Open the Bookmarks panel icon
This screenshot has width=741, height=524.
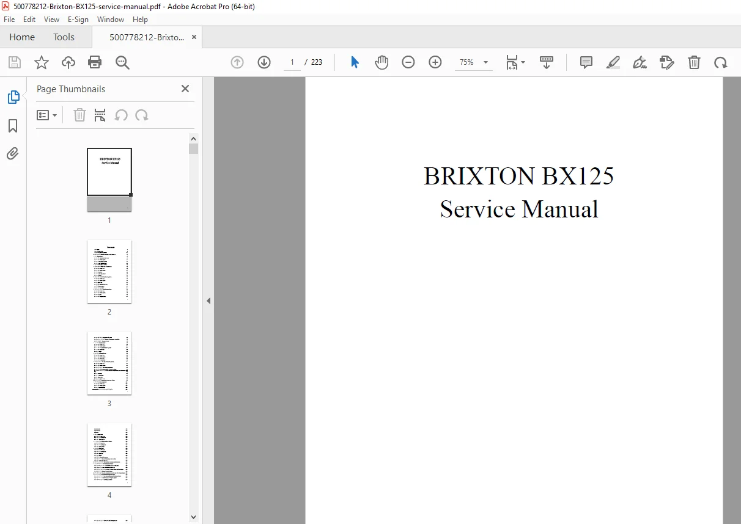(x=13, y=126)
